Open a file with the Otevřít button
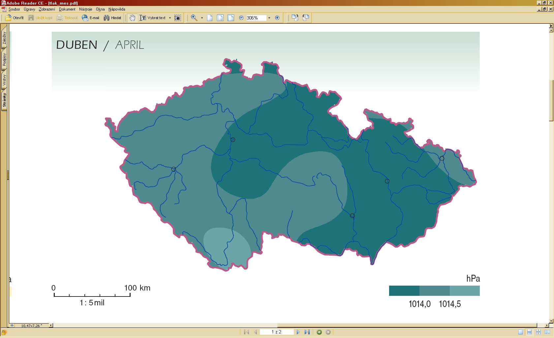This screenshot has width=554, height=338. (15, 18)
